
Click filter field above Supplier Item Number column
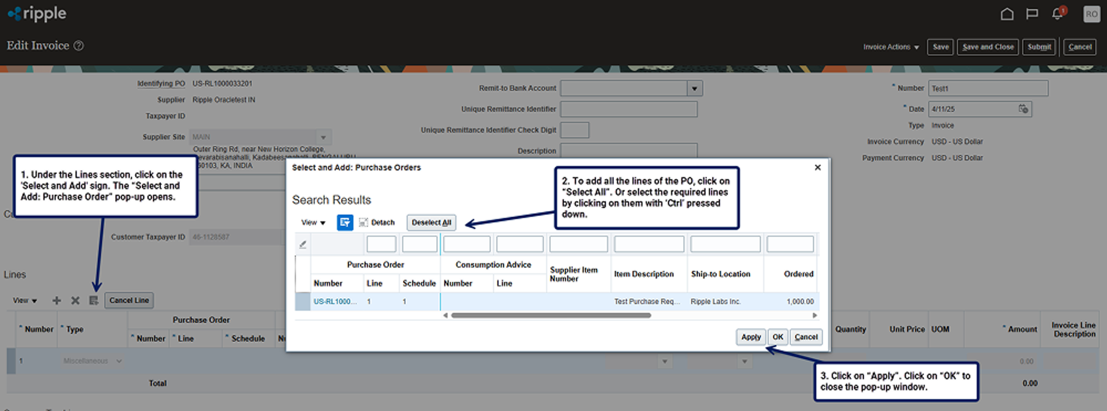(x=578, y=244)
